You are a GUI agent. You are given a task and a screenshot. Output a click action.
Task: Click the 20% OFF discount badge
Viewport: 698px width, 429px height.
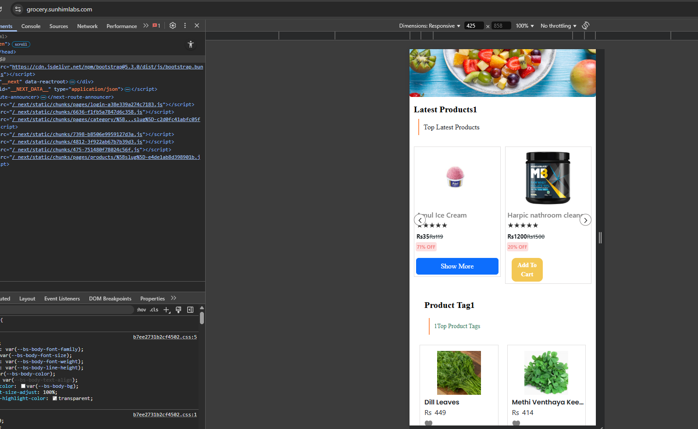[x=518, y=247]
